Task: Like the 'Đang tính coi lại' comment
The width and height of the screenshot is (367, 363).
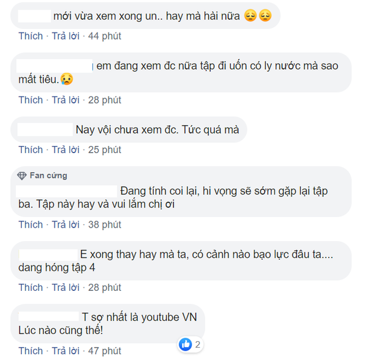Action: [x=31, y=225]
